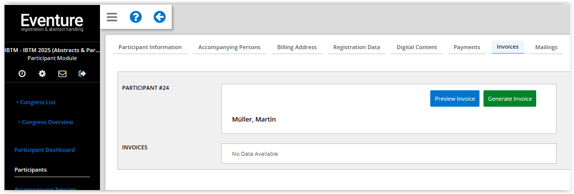Click the blue question mark help icon
This screenshot has width=574, height=194.
pos(136,17)
